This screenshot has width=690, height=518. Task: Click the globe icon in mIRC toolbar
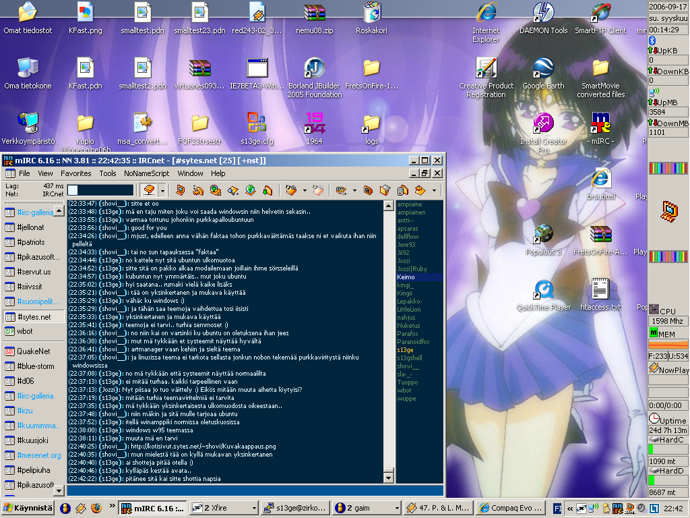251,190
